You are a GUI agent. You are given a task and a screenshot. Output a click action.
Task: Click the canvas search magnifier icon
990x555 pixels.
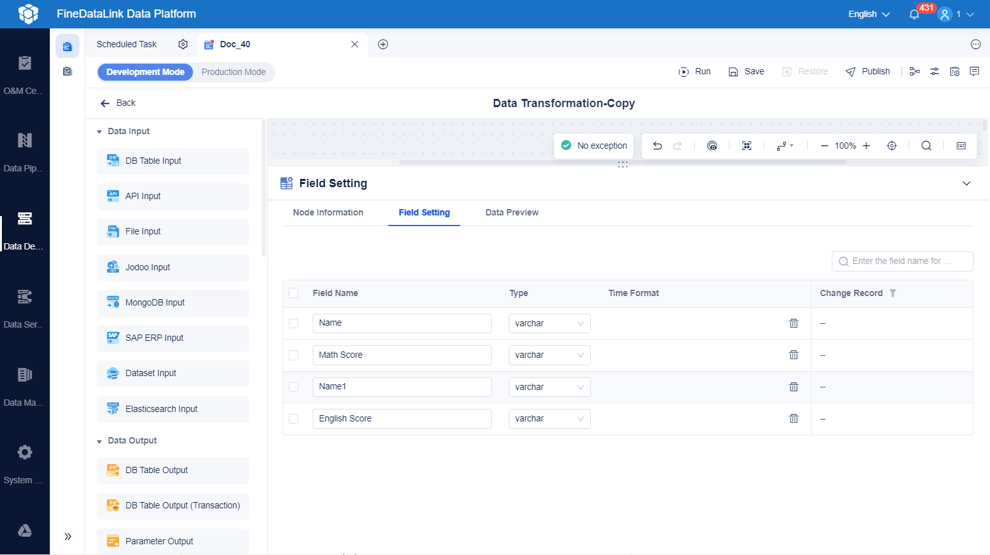pos(926,146)
